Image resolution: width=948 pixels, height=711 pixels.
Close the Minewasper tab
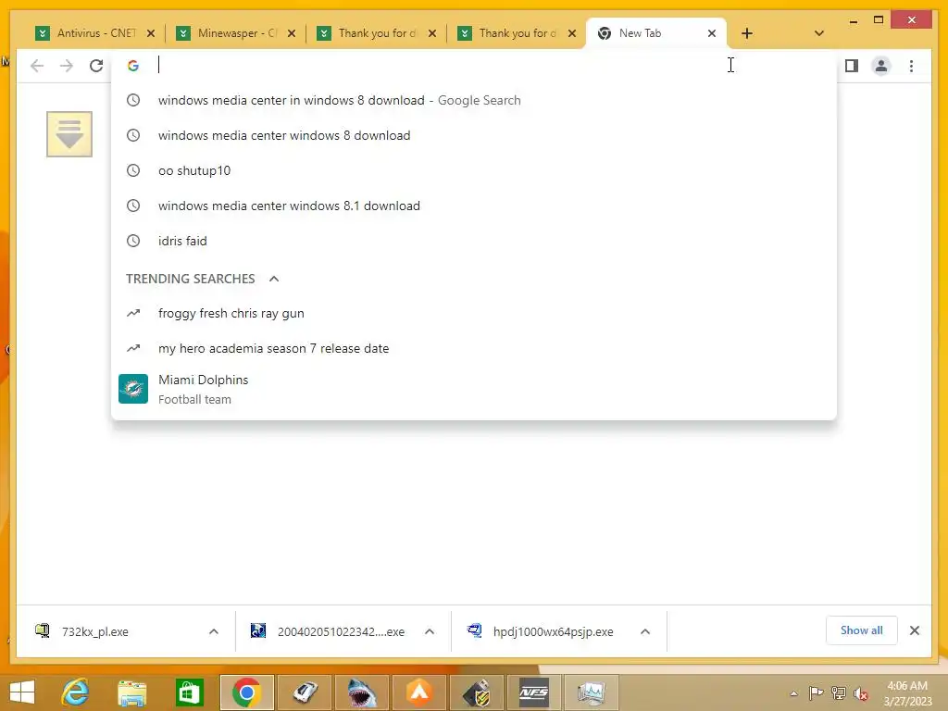click(292, 33)
